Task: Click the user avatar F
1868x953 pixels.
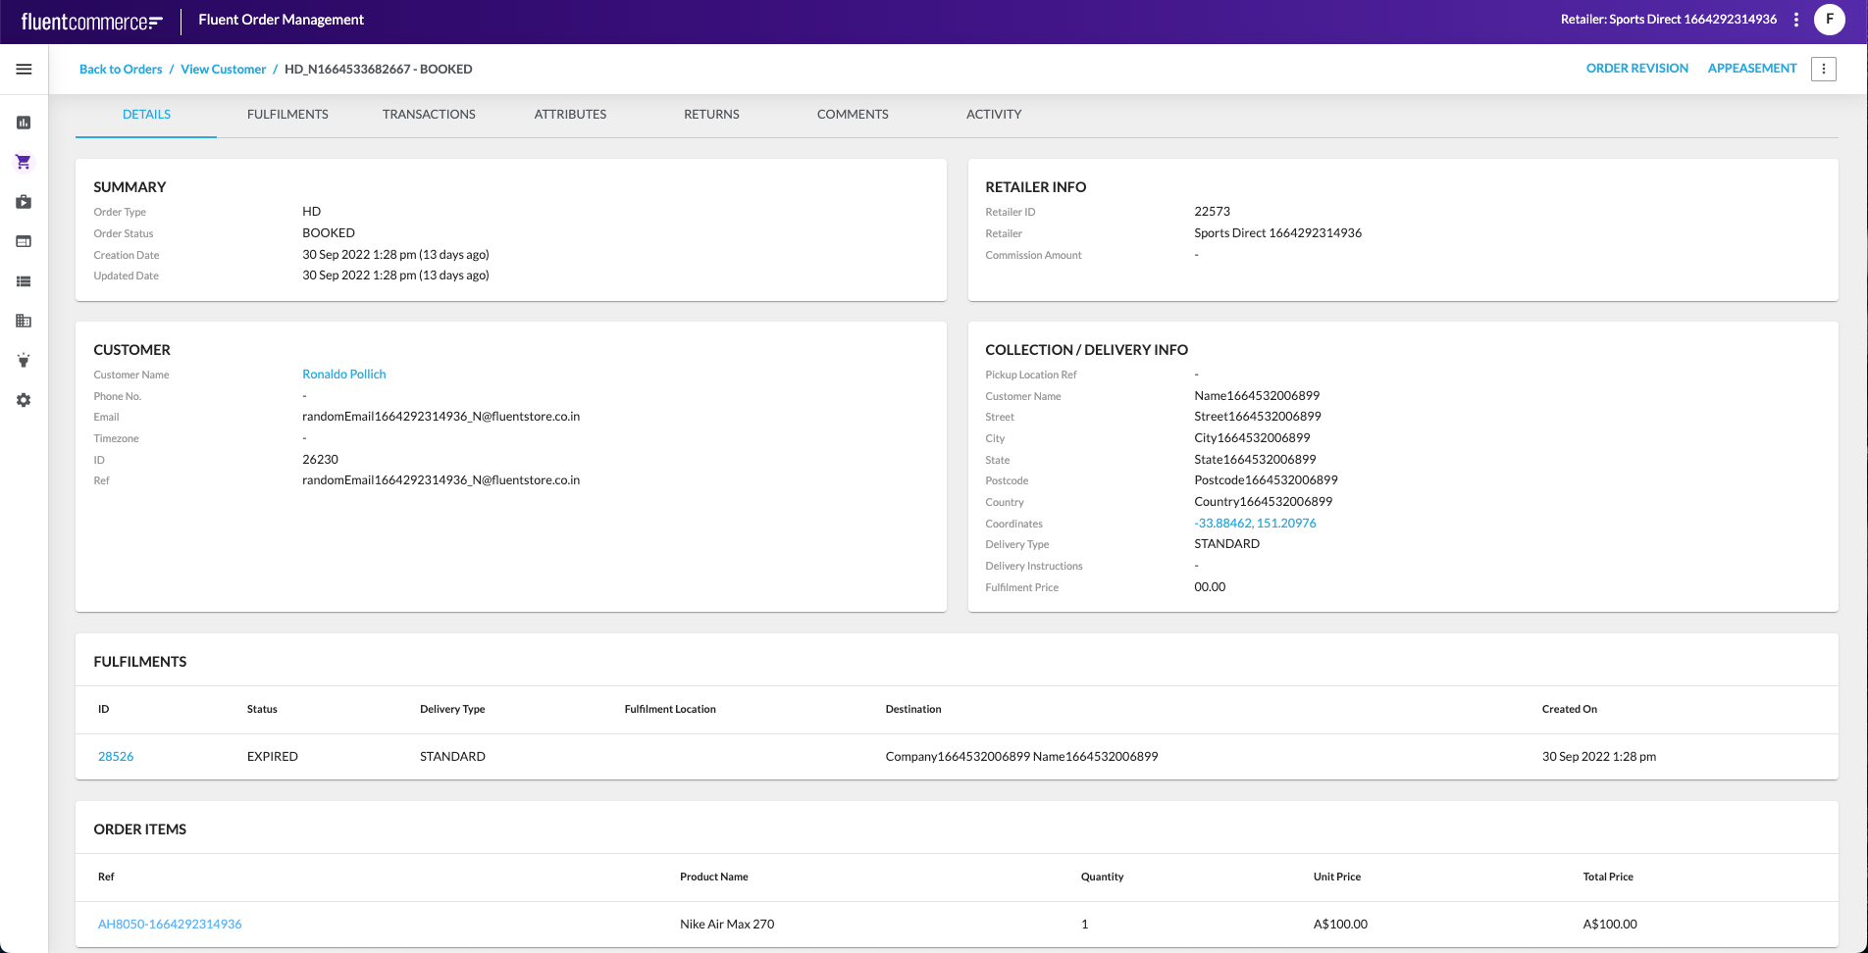Action: tap(1829, 20)
